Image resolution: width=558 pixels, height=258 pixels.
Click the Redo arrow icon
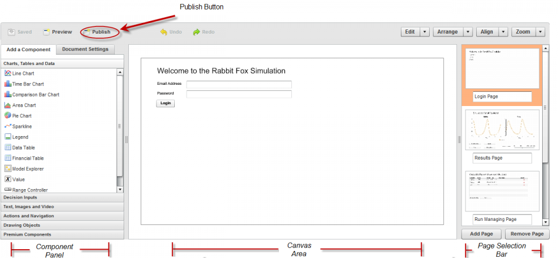pyautogui.click(x=197, y=32)
